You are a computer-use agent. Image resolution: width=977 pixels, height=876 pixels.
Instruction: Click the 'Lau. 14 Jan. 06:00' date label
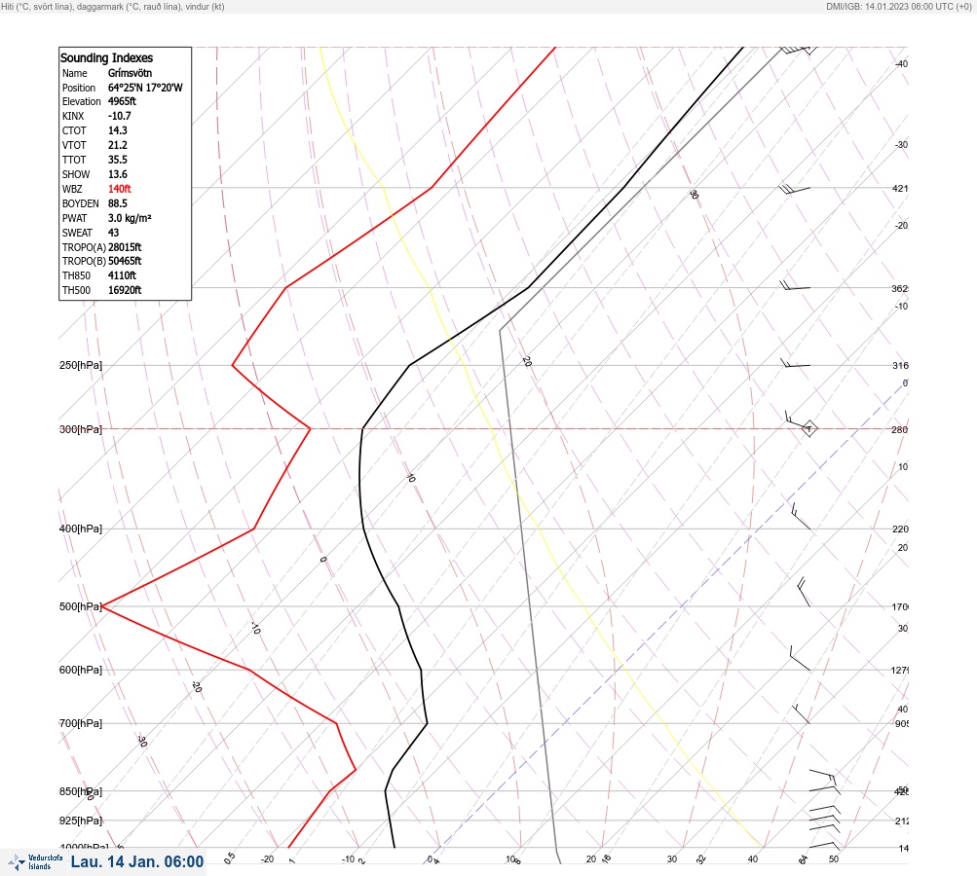pyautogui.click(x=137, y=861)
